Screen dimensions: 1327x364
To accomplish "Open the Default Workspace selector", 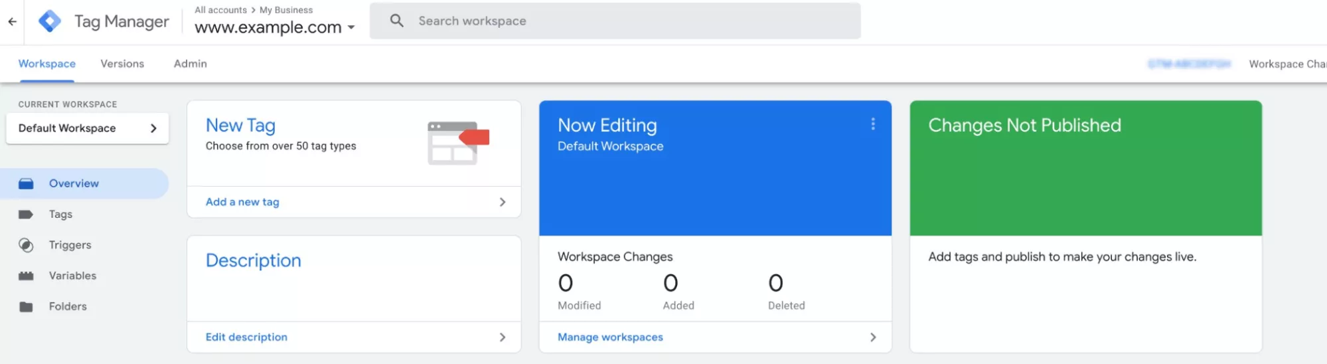I will tap(87, 128).
